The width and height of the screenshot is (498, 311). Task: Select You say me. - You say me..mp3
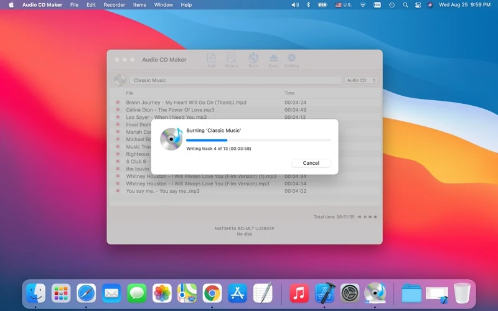245,191
